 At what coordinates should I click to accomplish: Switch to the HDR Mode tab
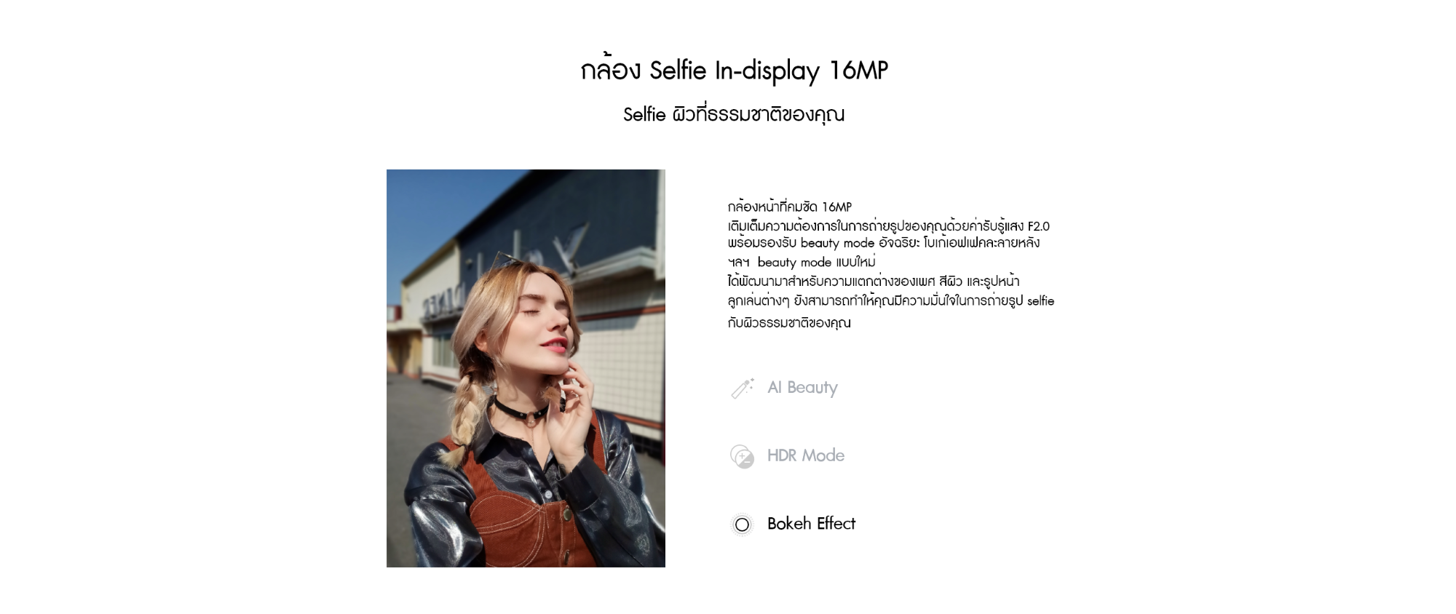806,455
